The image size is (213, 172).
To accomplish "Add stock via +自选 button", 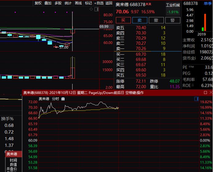I will (x=99, y=3).
